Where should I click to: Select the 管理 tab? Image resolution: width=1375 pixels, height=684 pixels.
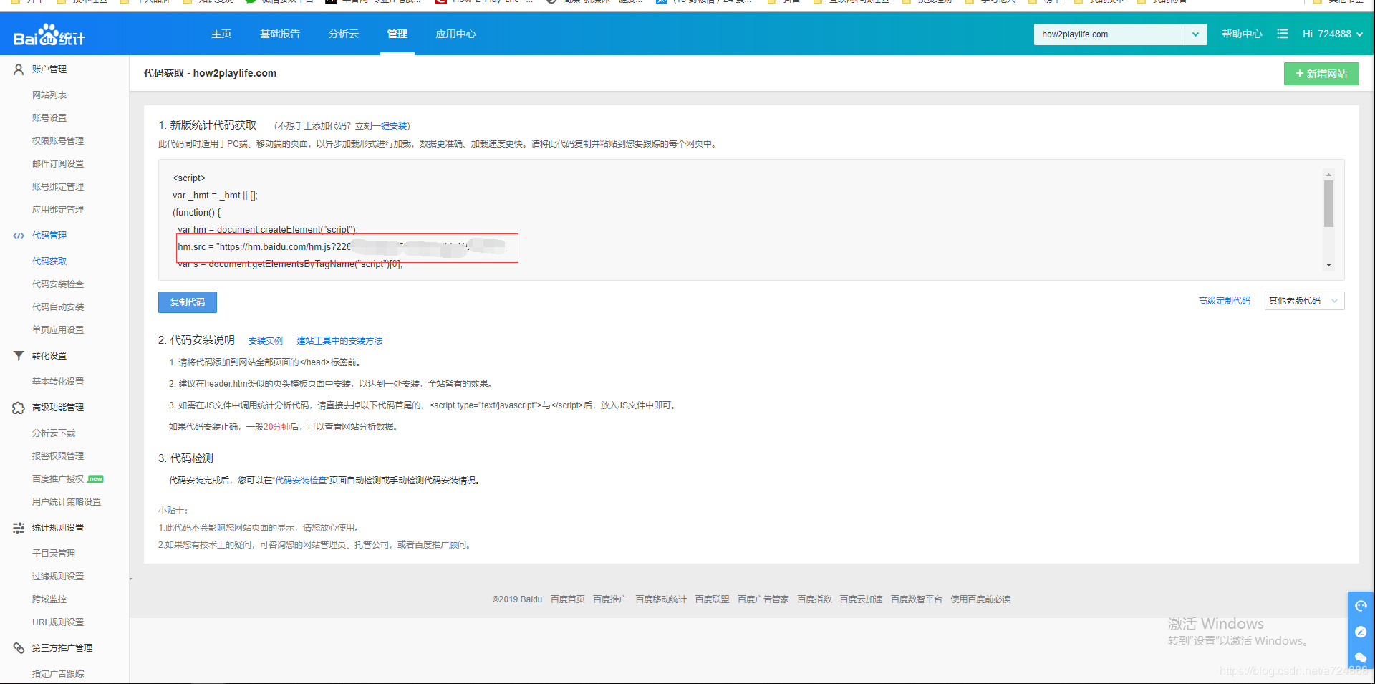tap(397, 34)
